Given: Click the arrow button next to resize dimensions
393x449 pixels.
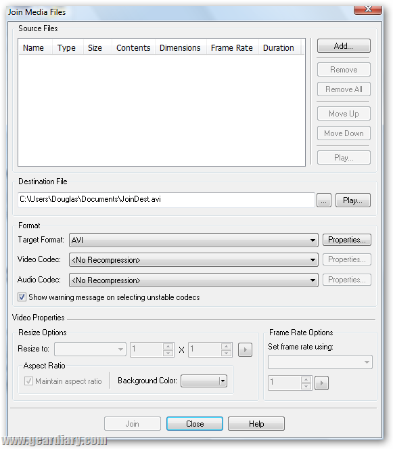Looking at the screenshot, I should (x=245, y=349).
